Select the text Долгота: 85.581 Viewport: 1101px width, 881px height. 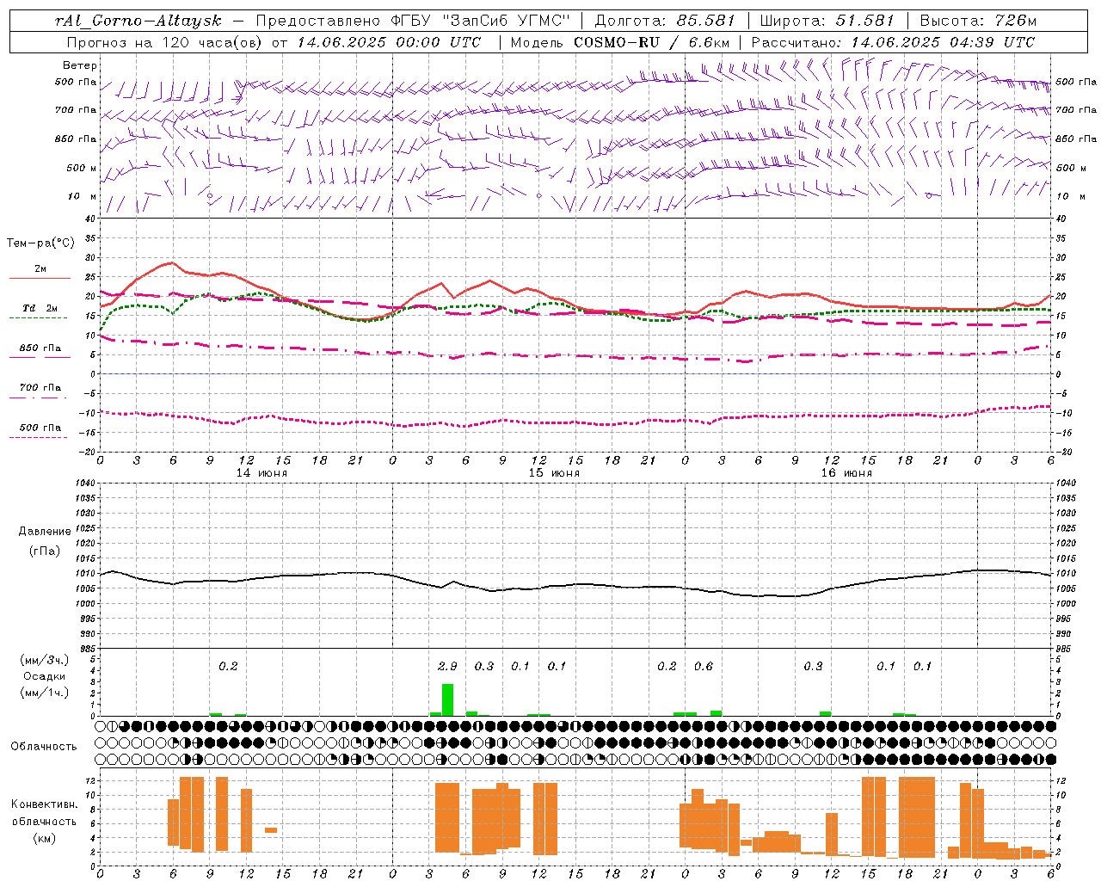tap(665, 21)
